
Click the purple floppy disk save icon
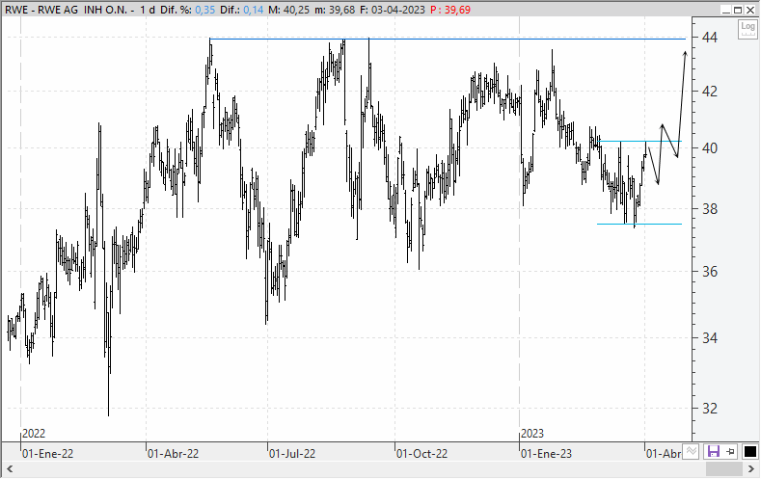(x=713, y=452)
